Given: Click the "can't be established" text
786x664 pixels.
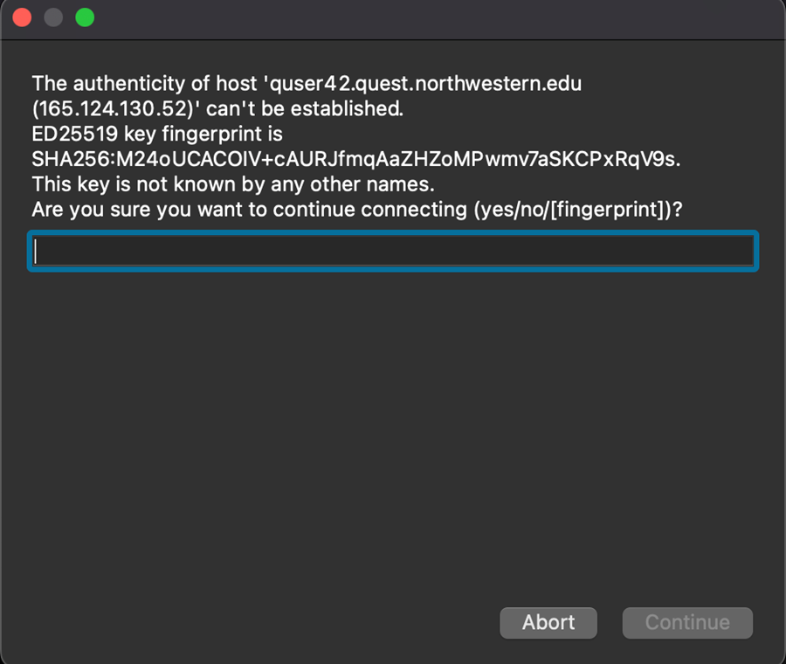Looking at the screenshot, I should 304,109.
